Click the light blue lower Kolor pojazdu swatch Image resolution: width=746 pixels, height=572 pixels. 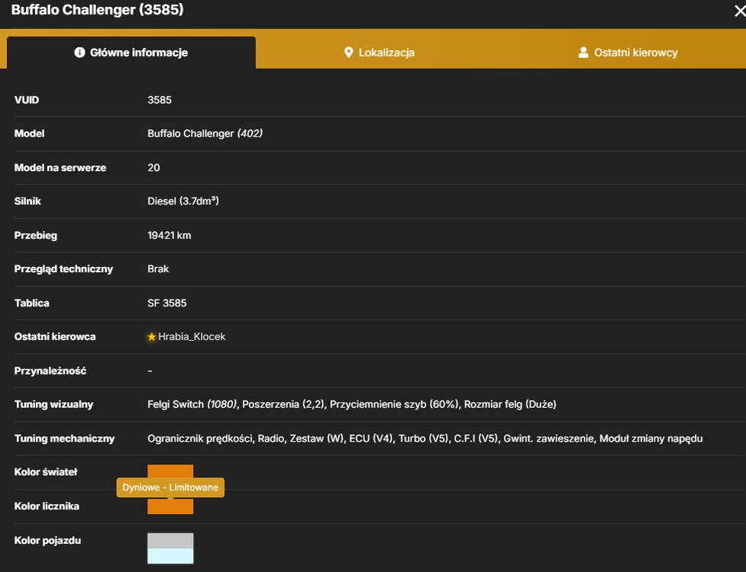coord(170,556)
